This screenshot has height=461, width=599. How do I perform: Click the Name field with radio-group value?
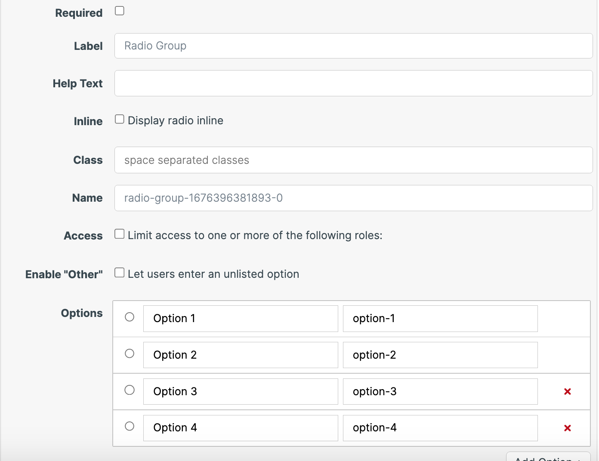[x=353, y=198]
